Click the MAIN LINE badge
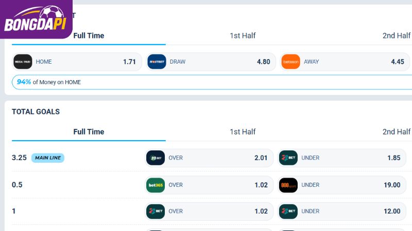The image size is (412, 231). point(48,158)
